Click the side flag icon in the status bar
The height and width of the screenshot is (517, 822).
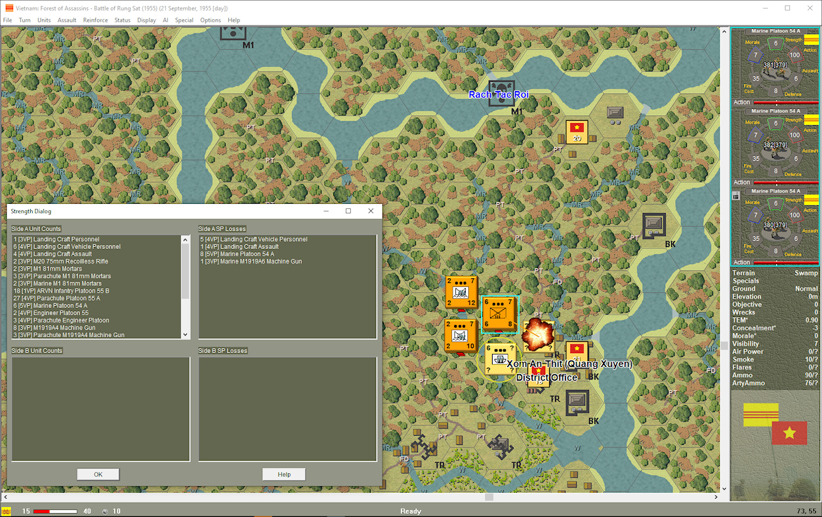point(7,511)
